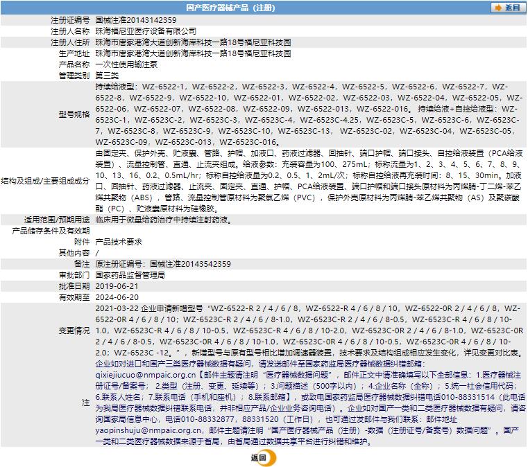Click the phone number 010-88332877

point(207,419)
